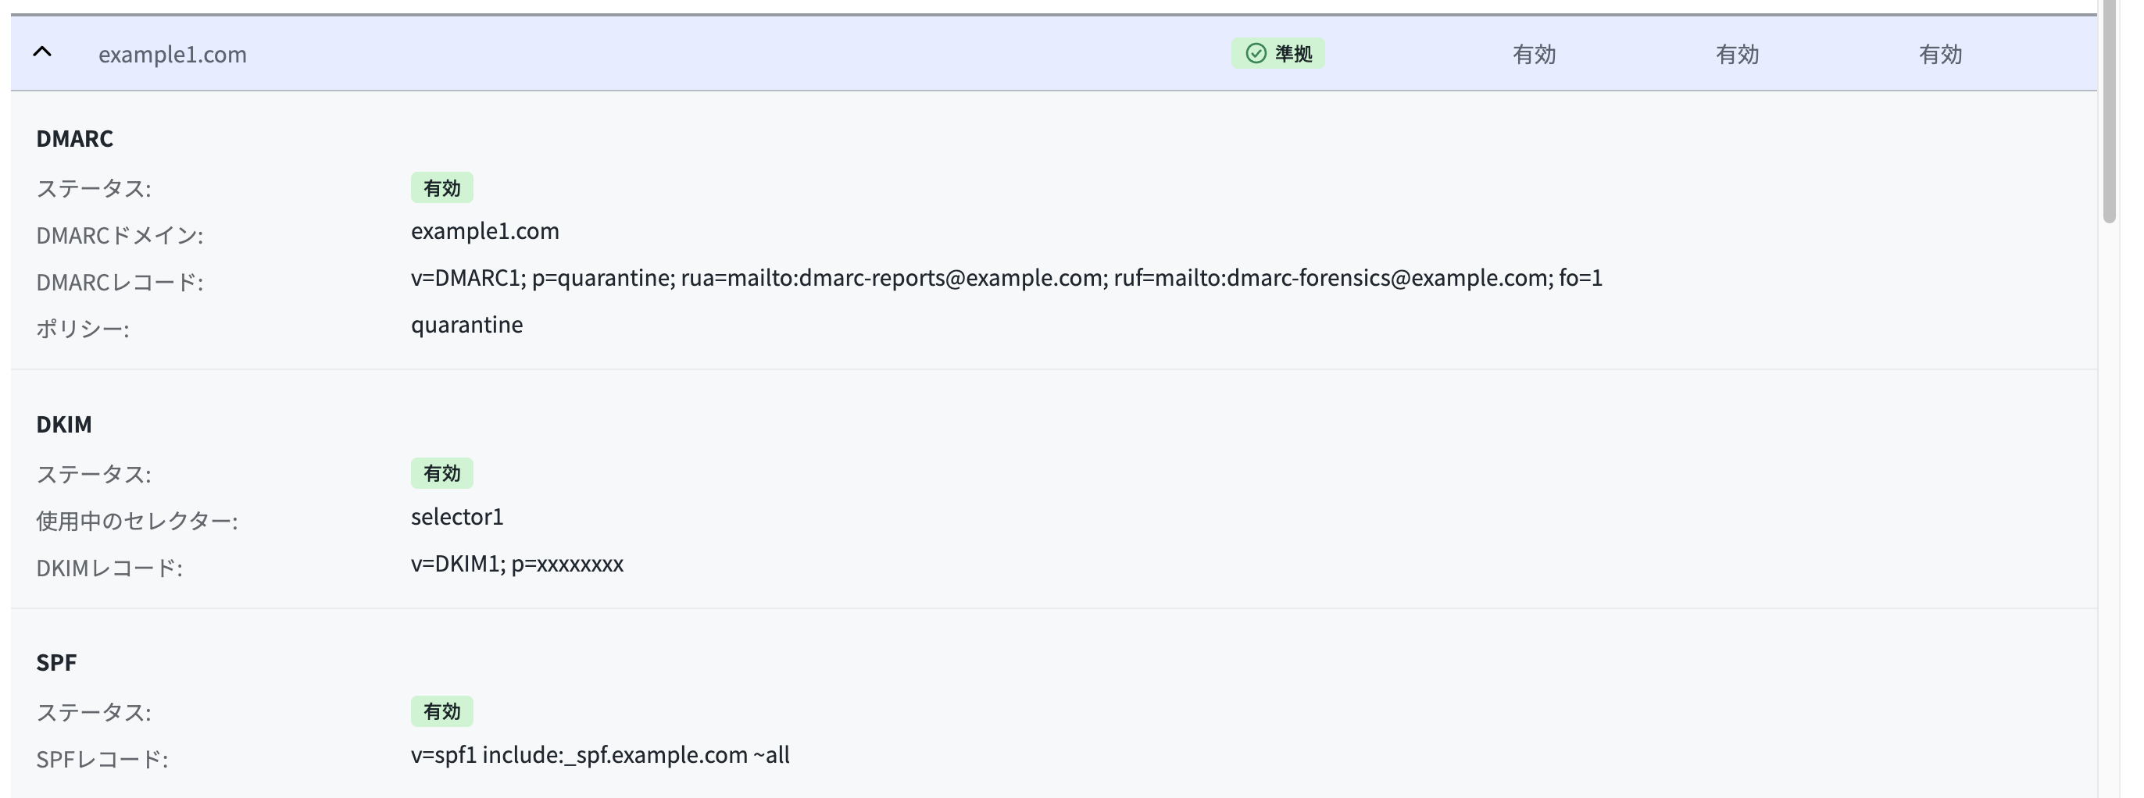
Task: Select the SPF record v=spf1 include text
Action: pyautogui.click(x=601, y=755)
